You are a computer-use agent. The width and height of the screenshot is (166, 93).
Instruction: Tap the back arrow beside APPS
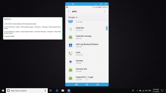[x=68, y=11]
